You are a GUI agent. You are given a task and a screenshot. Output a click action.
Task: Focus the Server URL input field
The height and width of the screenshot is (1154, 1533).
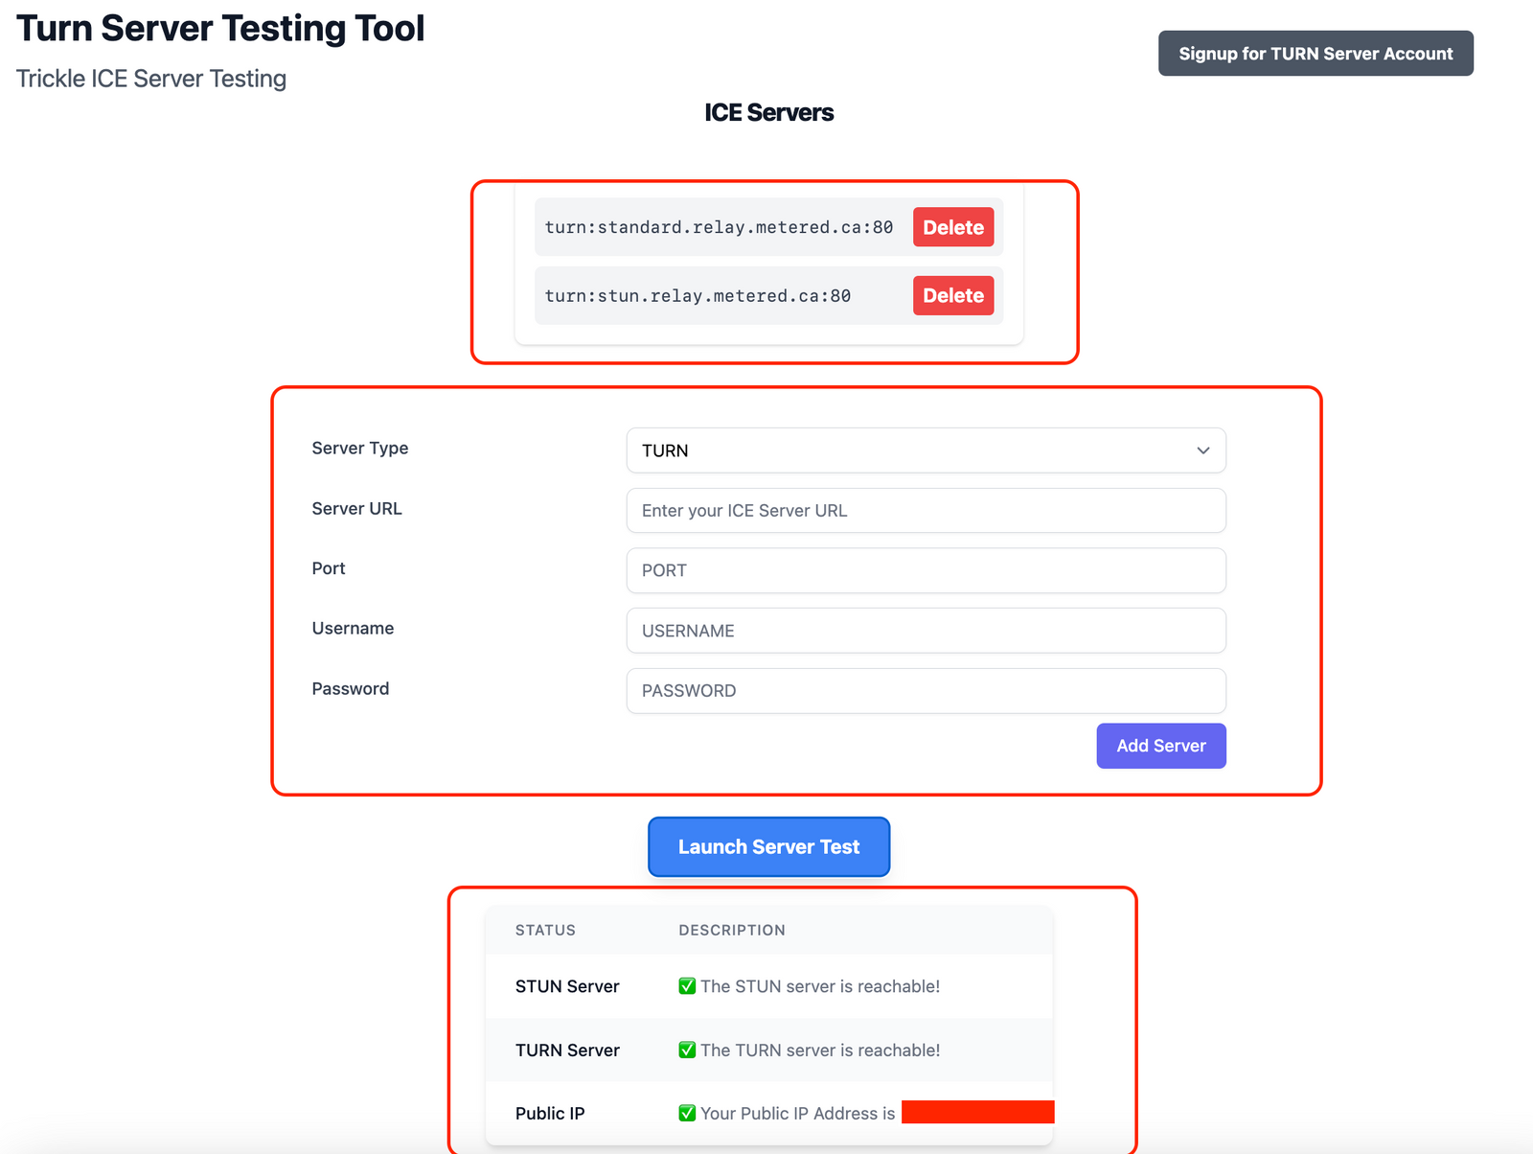925,511
